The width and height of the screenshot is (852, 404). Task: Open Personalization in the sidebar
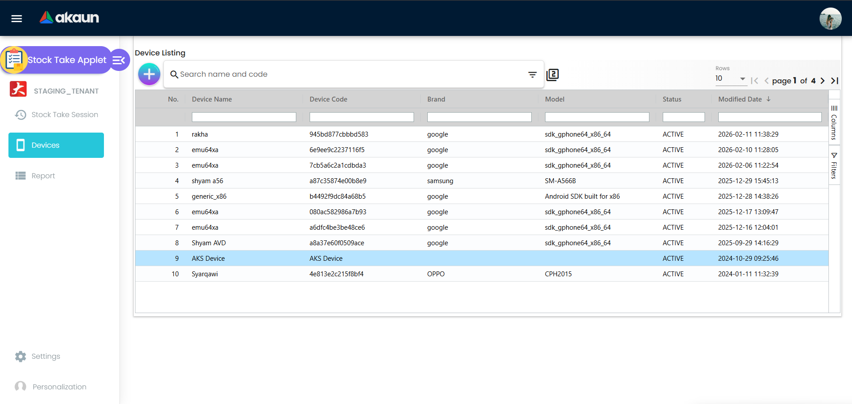pyautogui.click(x=59, y=387)
